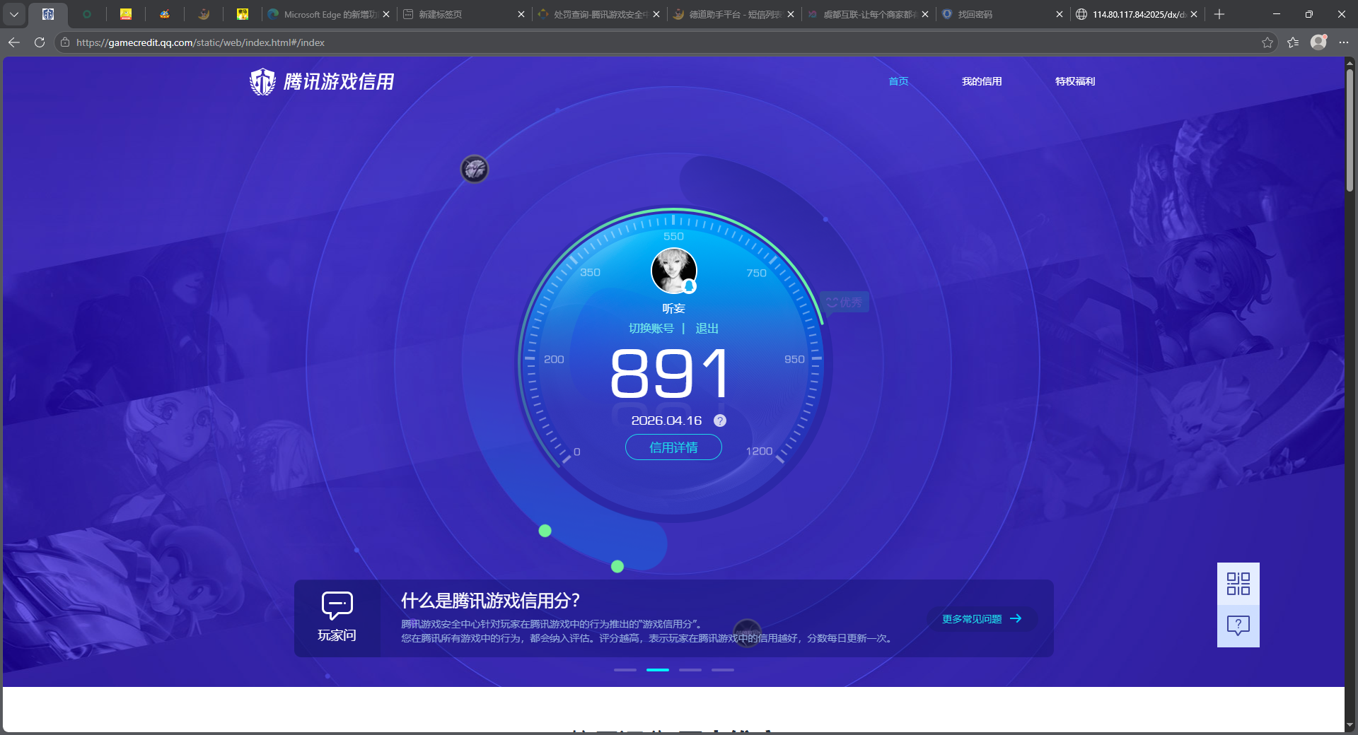Click the 切换账号 link

pos(651,328)
